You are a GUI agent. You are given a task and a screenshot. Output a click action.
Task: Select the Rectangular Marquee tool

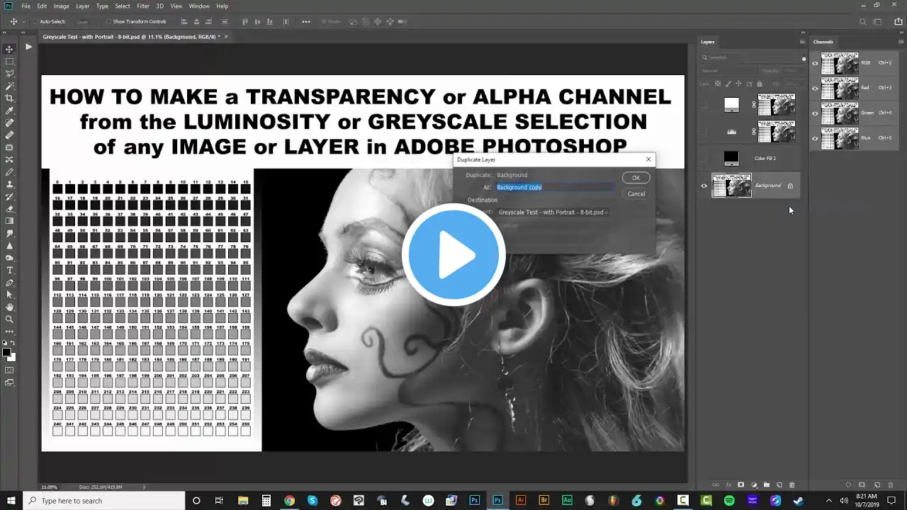[x=10, y=61]
